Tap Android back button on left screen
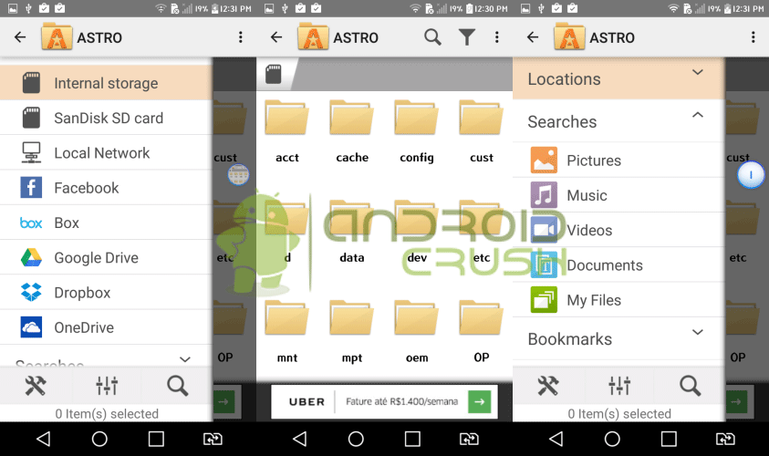Image resolution: width=769 pixels, height=456 pixels. click(x=43, y=439)
